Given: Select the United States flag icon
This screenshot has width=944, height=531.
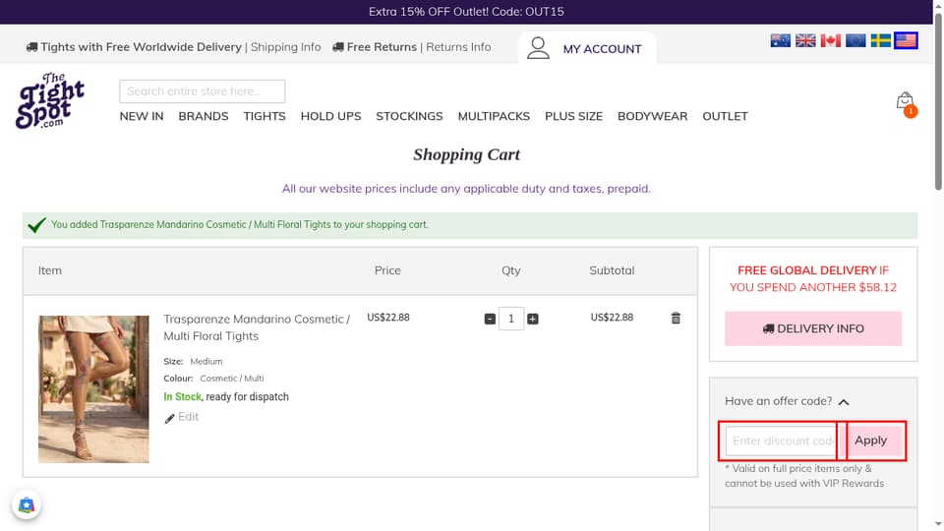Looking at the screenshot, I should click(906, 40).
